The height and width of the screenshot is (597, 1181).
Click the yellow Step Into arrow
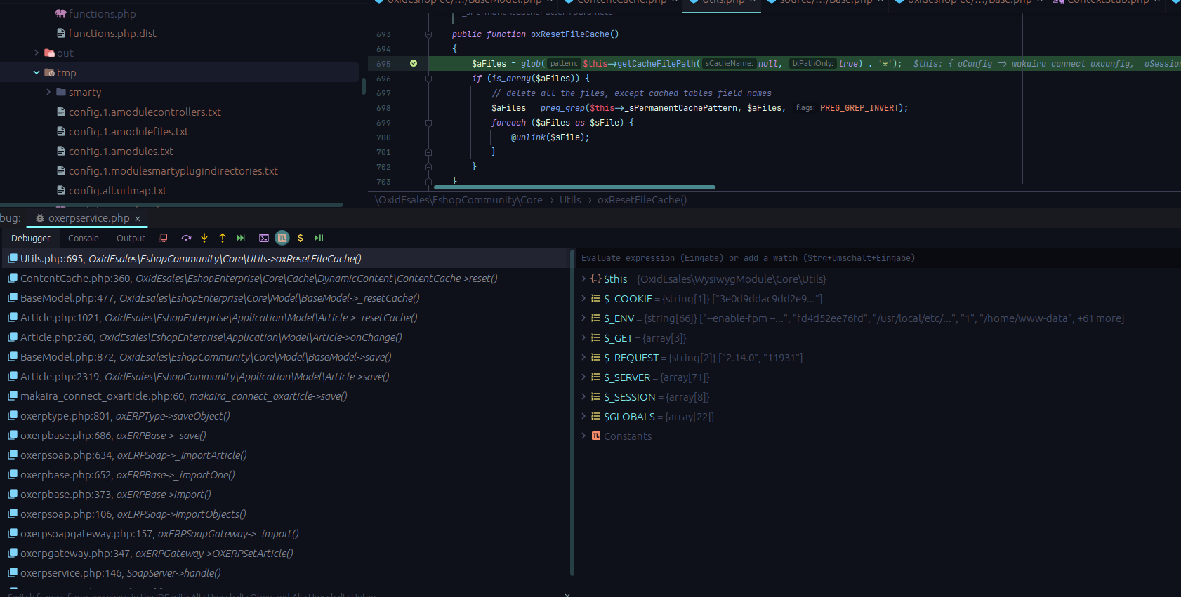point(204,239)
